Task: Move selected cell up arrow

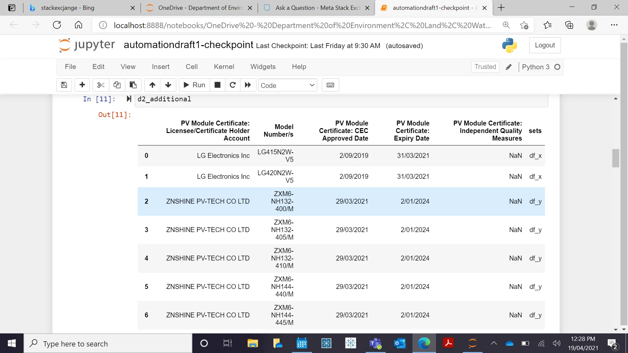Action: pos(152,85)
